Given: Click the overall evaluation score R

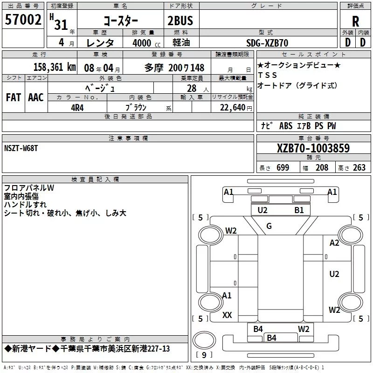Looking at the screenshot, I should coord(355,21).
